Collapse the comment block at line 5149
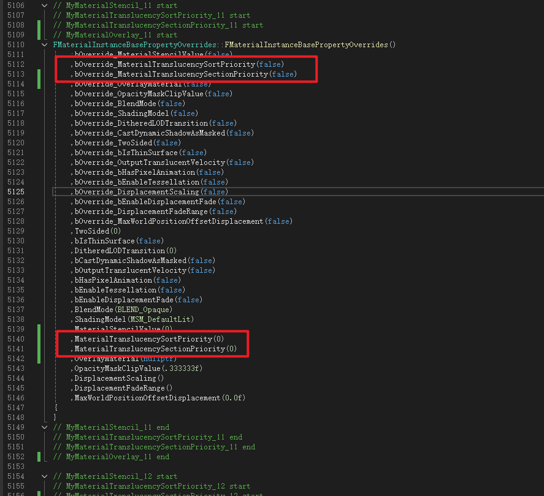Image resolution: width=544 pixels, height=496 pixels. (x=44, y=427)
